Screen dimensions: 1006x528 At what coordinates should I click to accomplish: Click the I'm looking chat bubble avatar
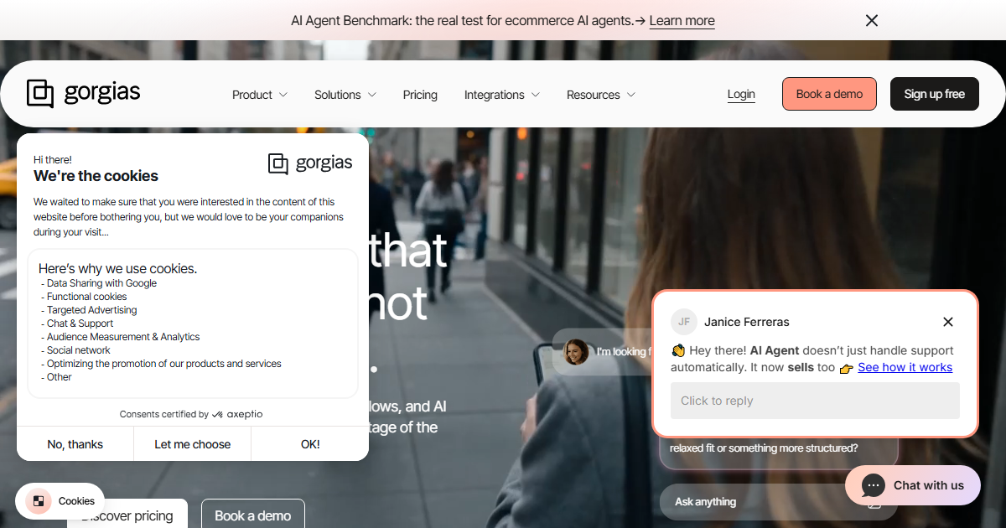point(576,352)
